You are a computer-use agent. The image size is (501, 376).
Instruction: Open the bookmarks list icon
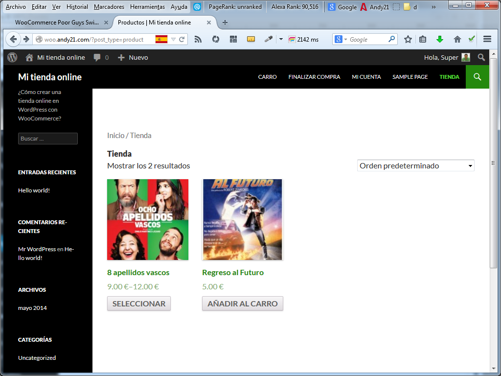pyautogui.click(x=423, y=39)
